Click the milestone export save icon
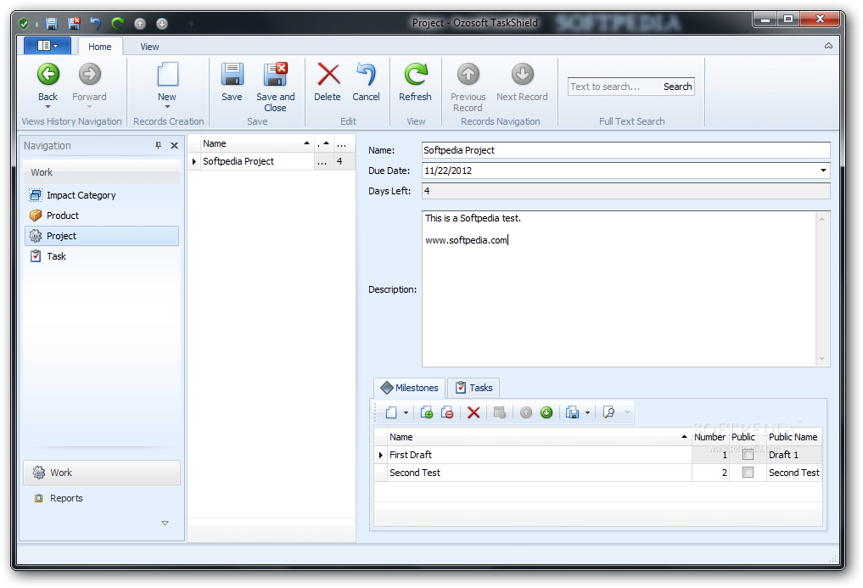Screen dimensions: 863x588 coord(573,412)
